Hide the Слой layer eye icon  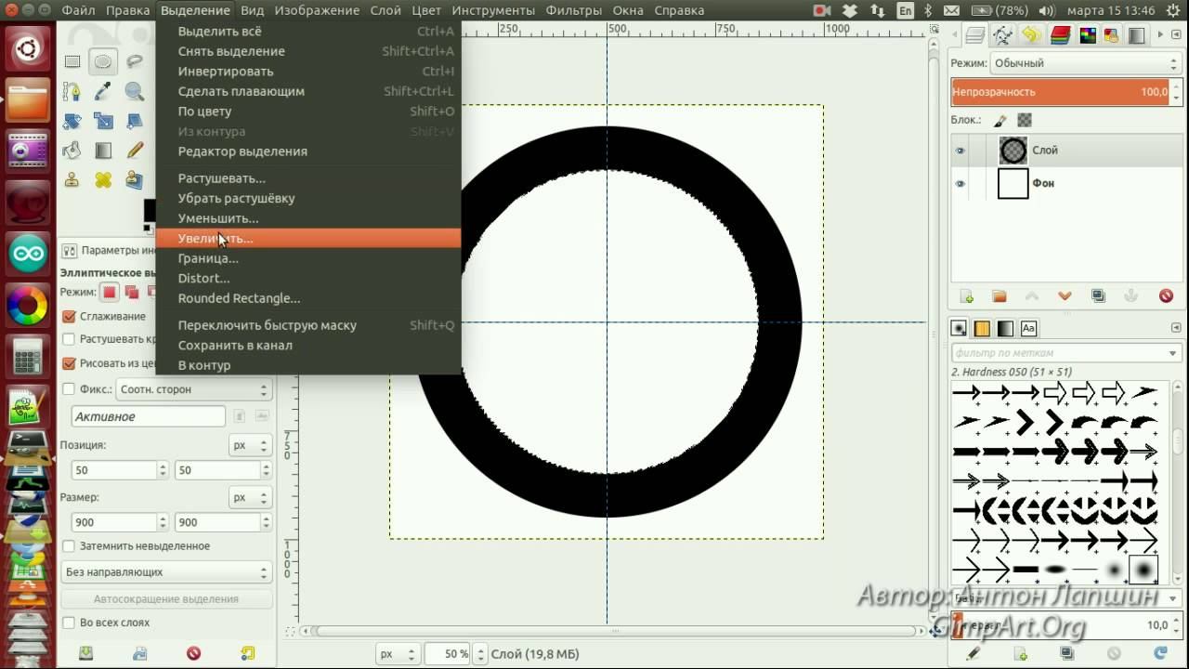(x=960, y=151)
